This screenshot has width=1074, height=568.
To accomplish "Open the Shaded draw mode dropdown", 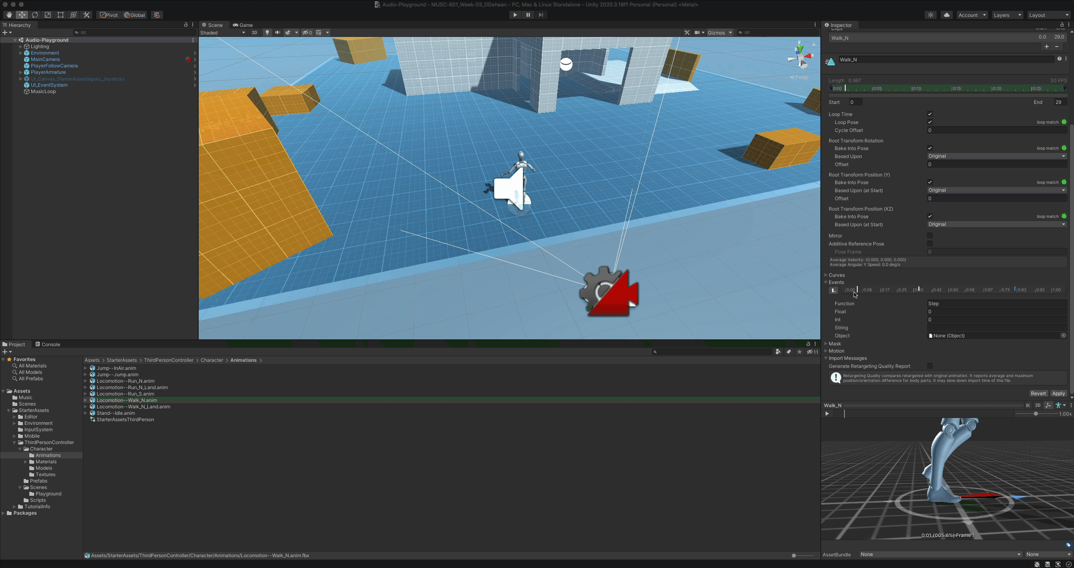I will (x=223, y=32).
